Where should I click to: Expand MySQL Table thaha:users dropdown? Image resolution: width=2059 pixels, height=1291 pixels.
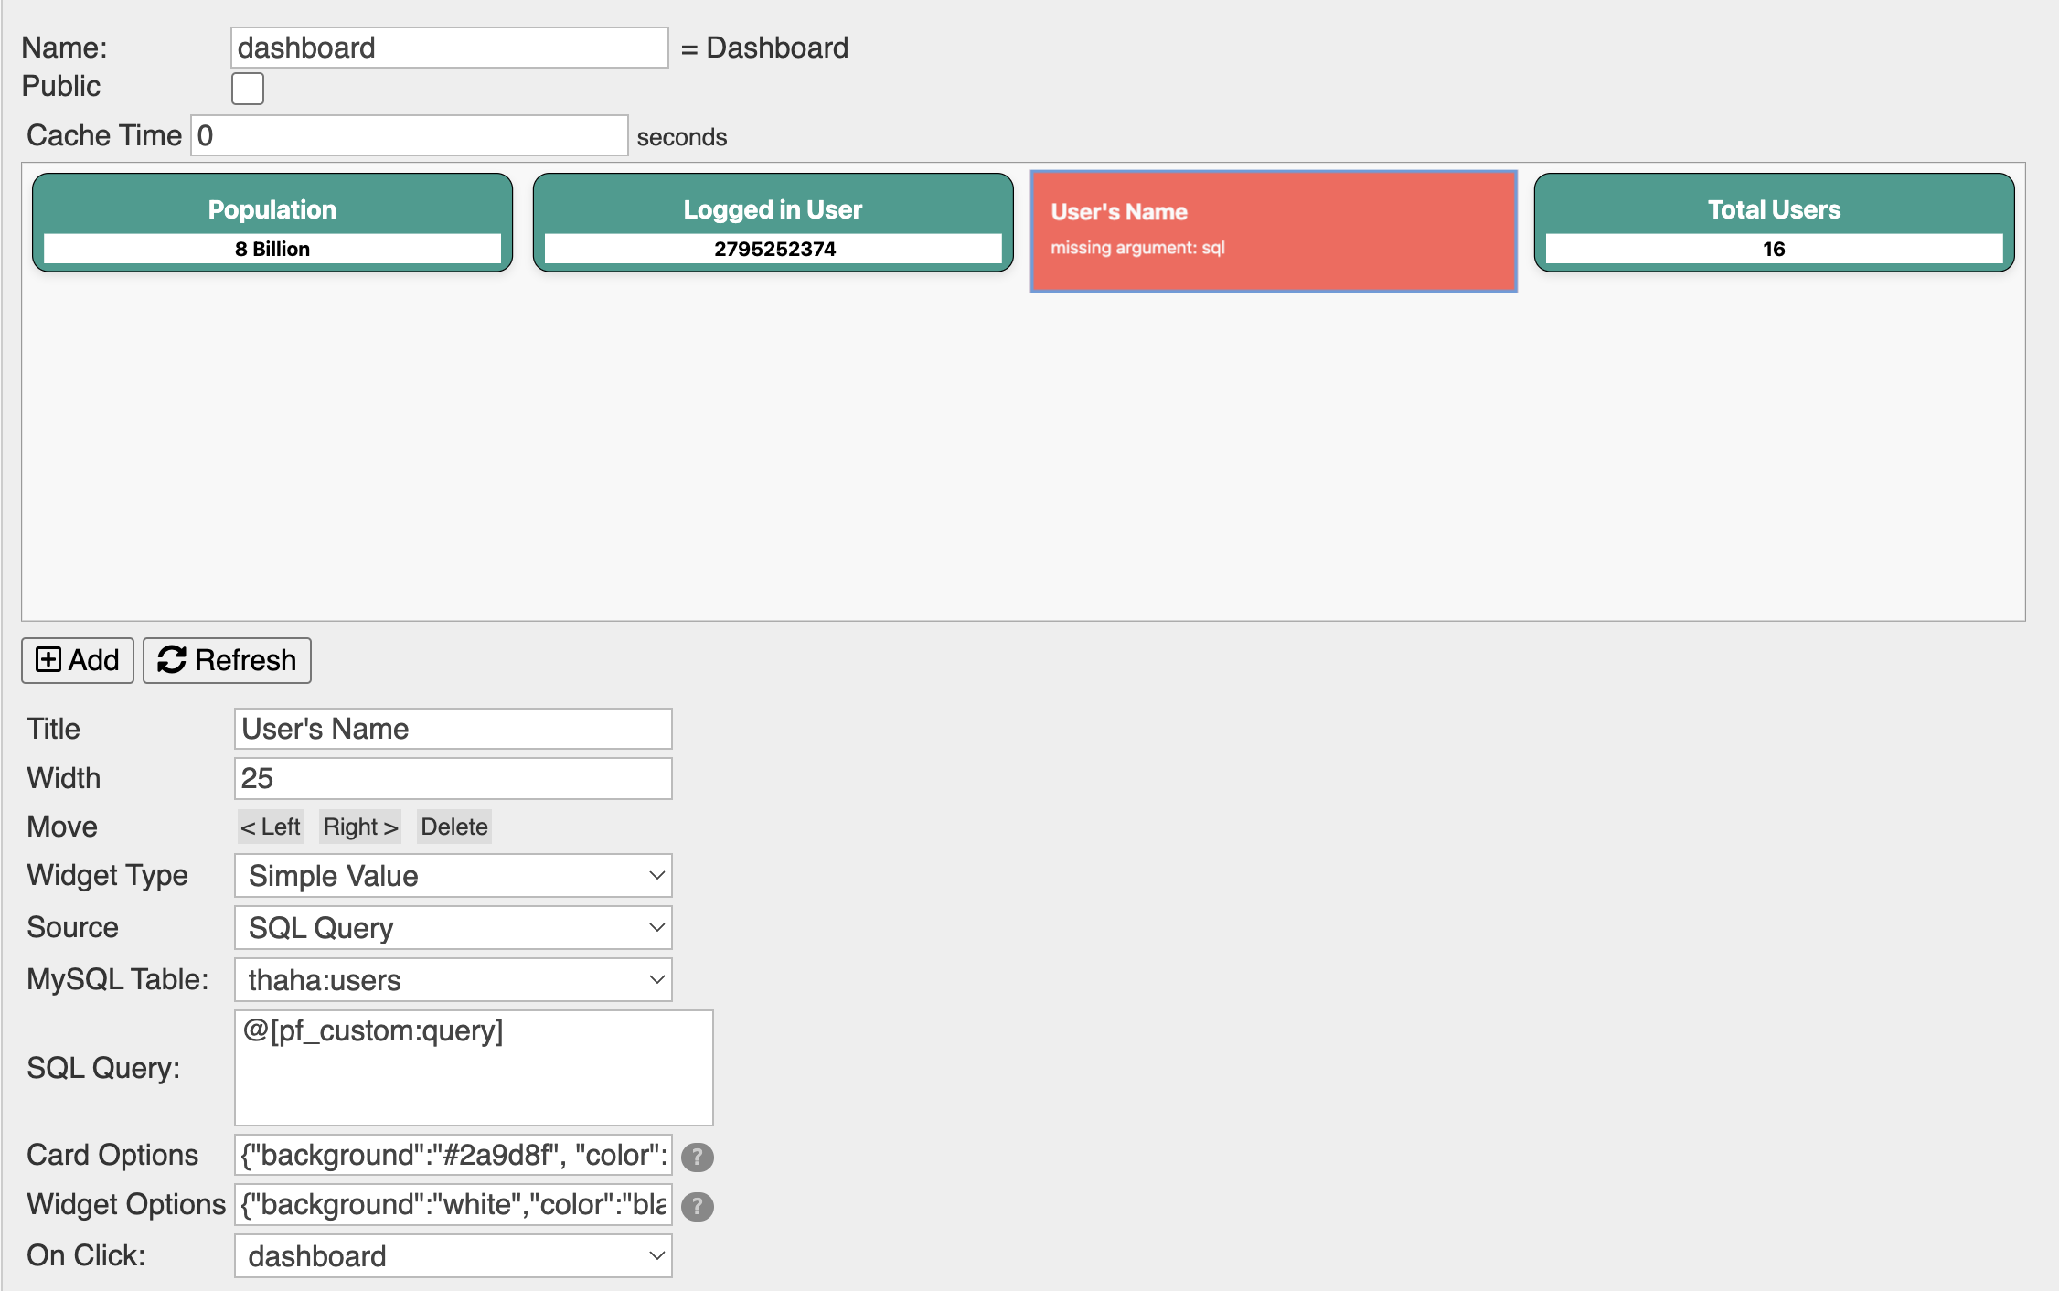453,980
